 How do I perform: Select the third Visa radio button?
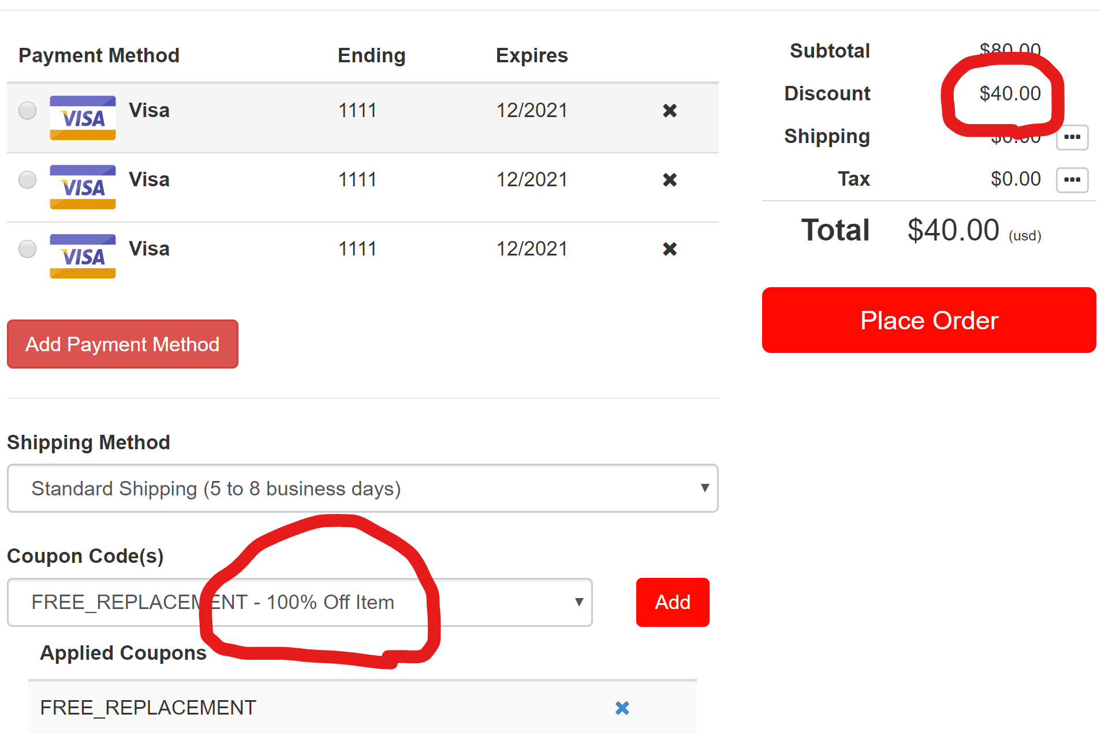coord(27,249)
